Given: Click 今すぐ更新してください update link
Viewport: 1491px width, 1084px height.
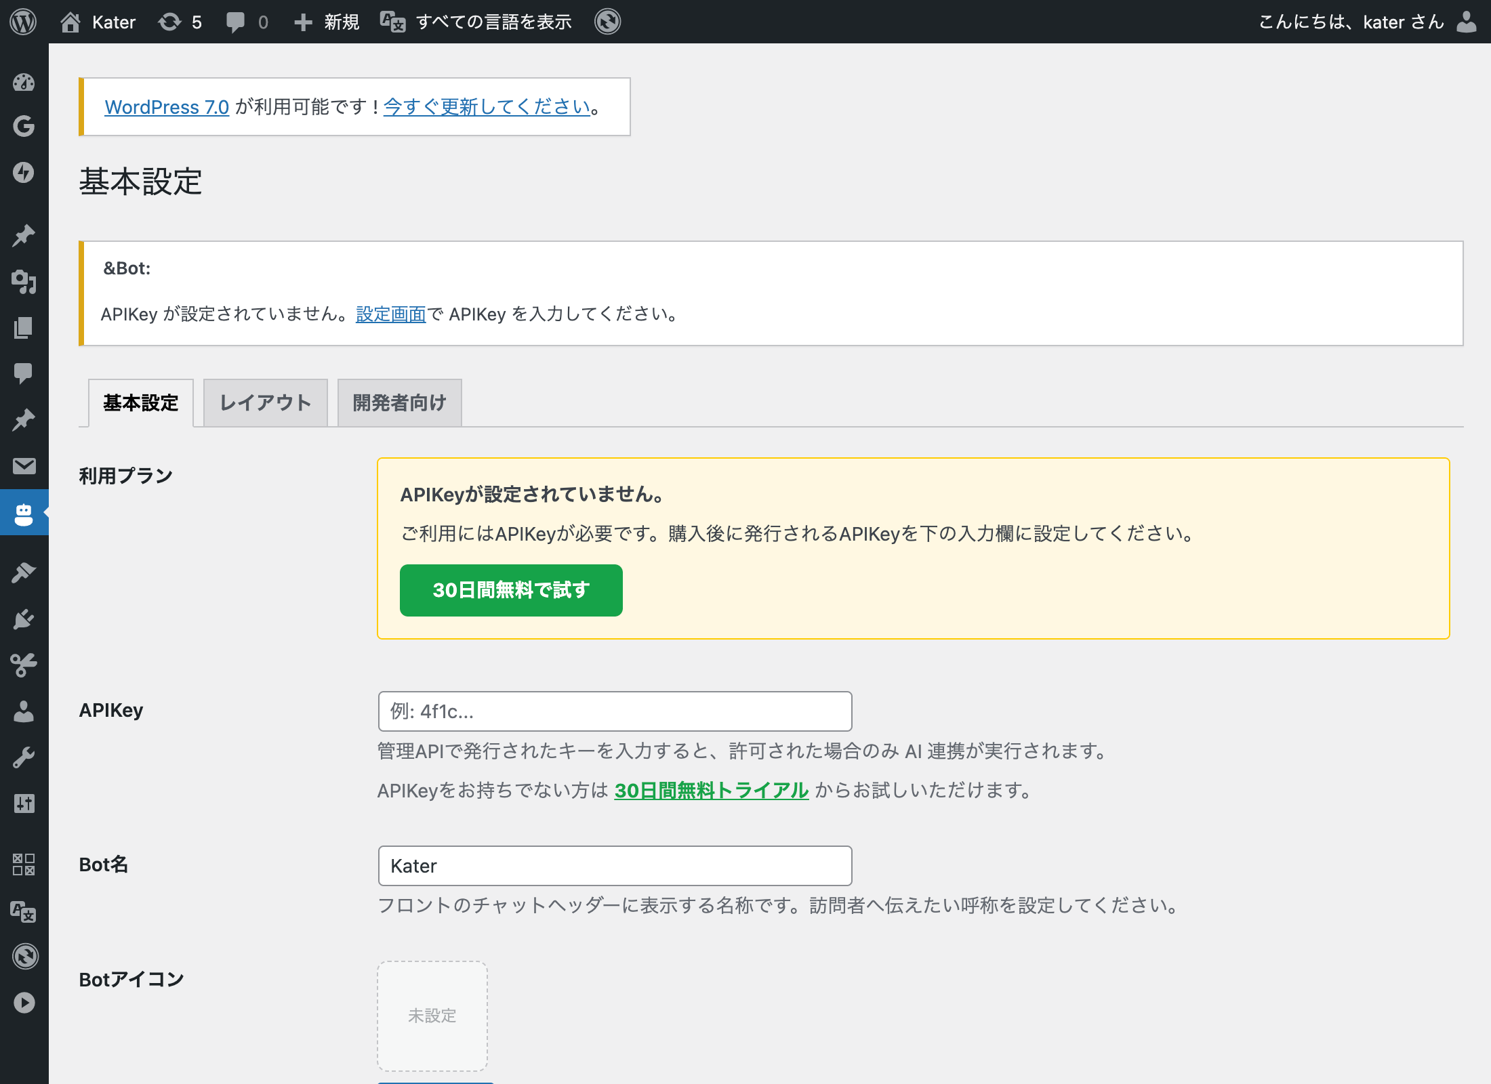Looking at the screenshot, I should [487, 107].
